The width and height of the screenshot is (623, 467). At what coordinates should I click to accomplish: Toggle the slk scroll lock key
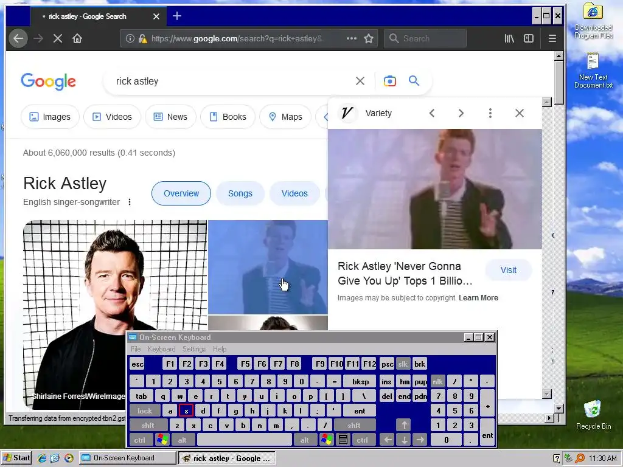pos(403,364)
